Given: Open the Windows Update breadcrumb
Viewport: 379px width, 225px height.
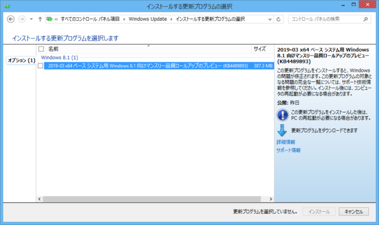Looking at the screenshot, I should click(x=147, y=19).
